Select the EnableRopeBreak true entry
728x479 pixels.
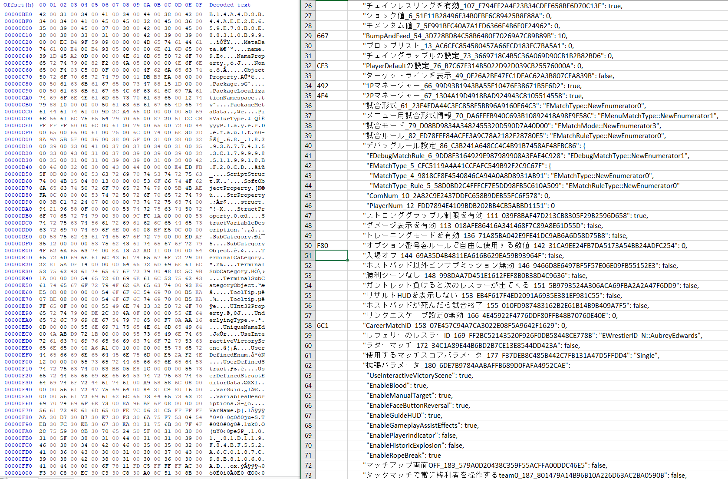click(402, 455)
